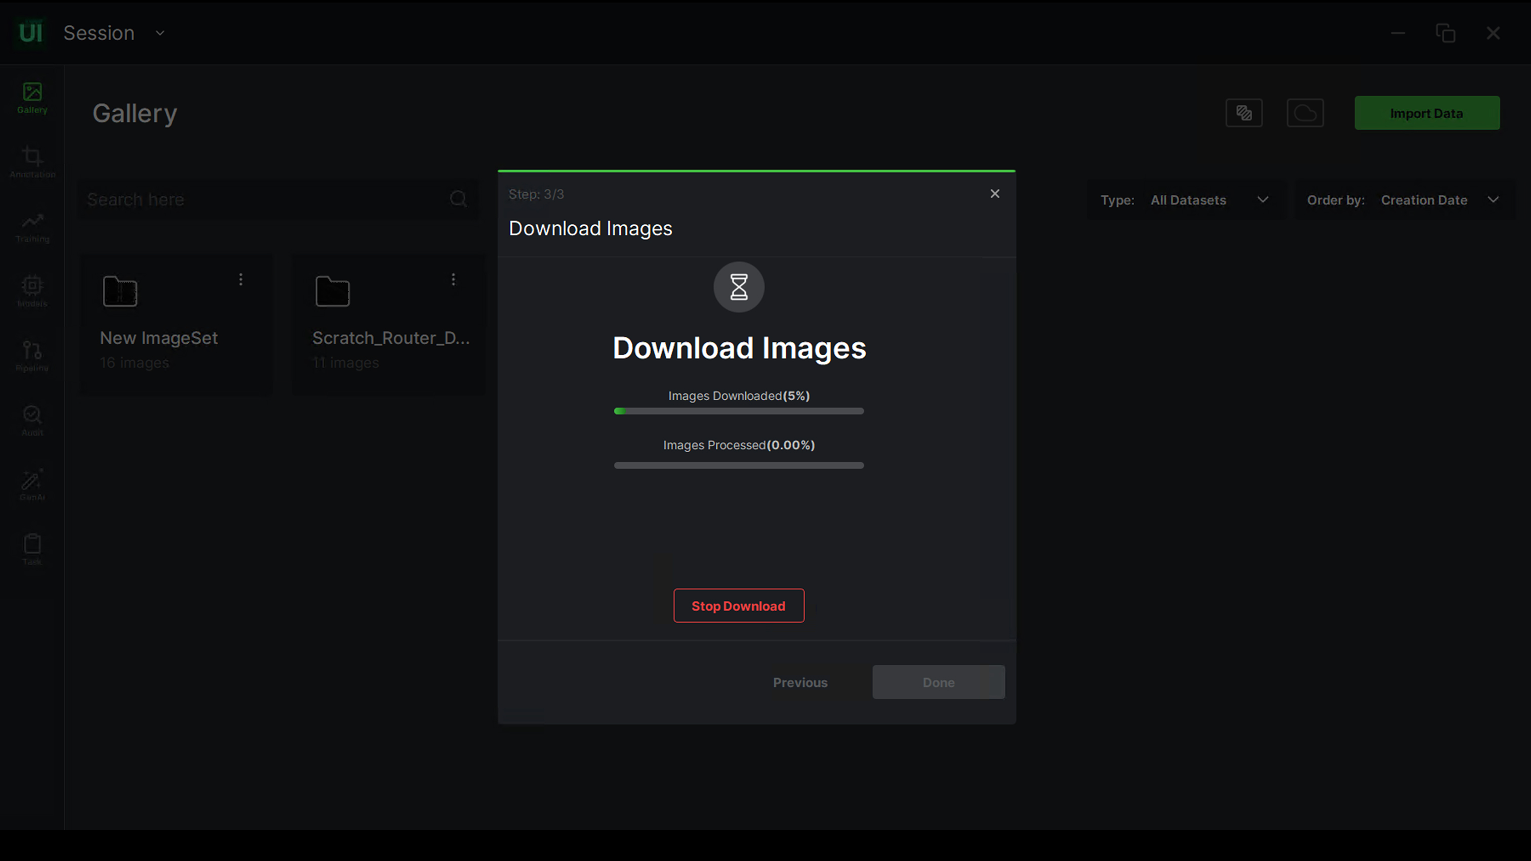Image resolution: width=1531 pixels, height=861 pixels.
Task: Go to the Training section icon
Action: (32, 227)
